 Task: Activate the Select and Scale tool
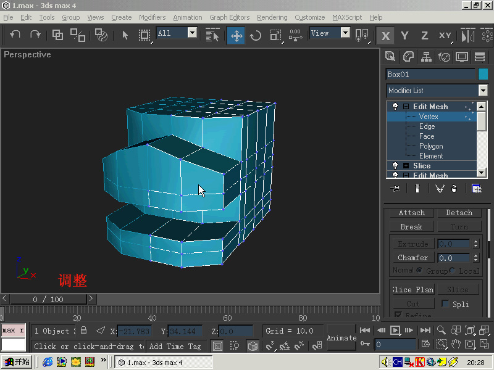click(x=275, y=35)
